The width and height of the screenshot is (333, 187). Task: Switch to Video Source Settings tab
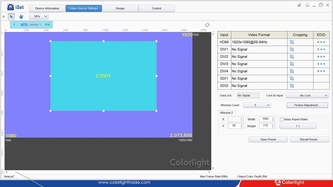click(x=84, y=8)
